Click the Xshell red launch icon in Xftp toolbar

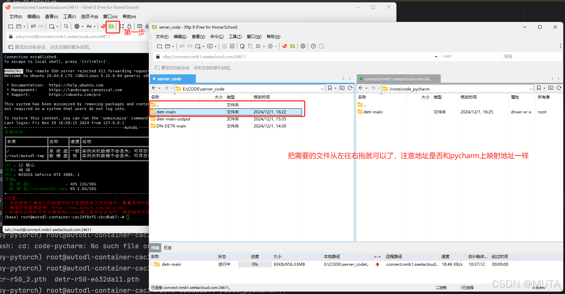[285, 46]
